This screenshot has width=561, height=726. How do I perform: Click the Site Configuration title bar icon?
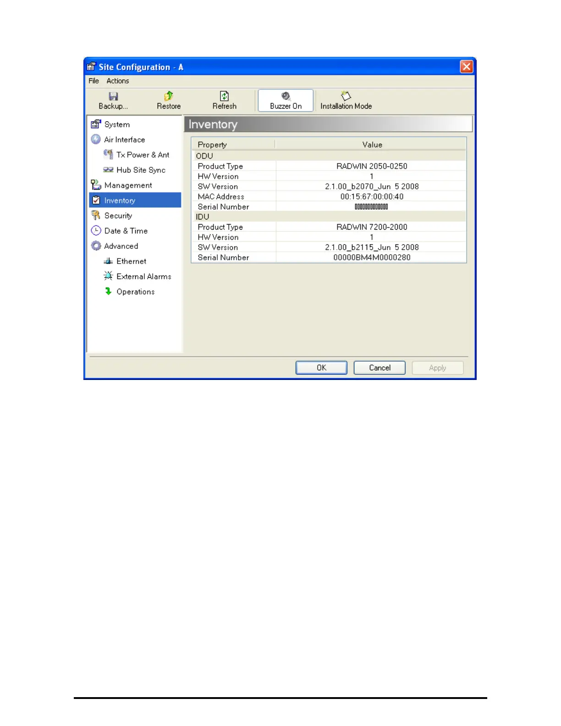coord(91,66)
